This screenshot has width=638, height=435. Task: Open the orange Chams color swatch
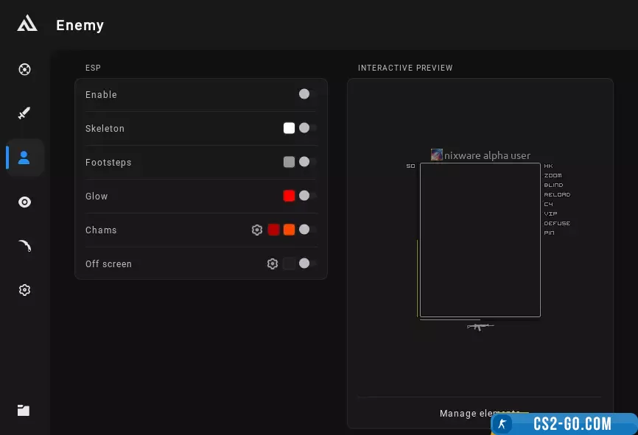pos(289,230)
